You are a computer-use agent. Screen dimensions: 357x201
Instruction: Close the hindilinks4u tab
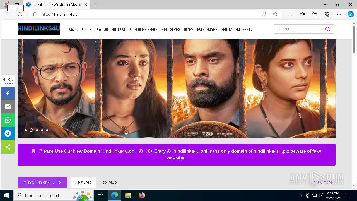[86, 4]
